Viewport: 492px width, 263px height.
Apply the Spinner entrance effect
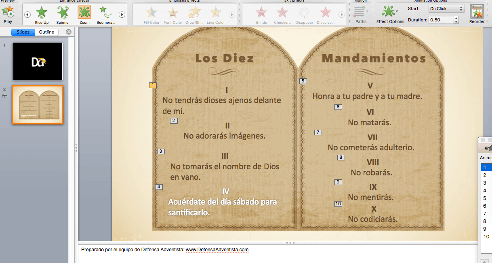(63, 15)
